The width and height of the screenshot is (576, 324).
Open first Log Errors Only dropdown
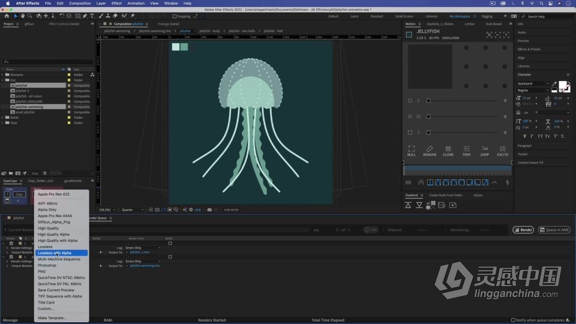click(x=143, y=248)
